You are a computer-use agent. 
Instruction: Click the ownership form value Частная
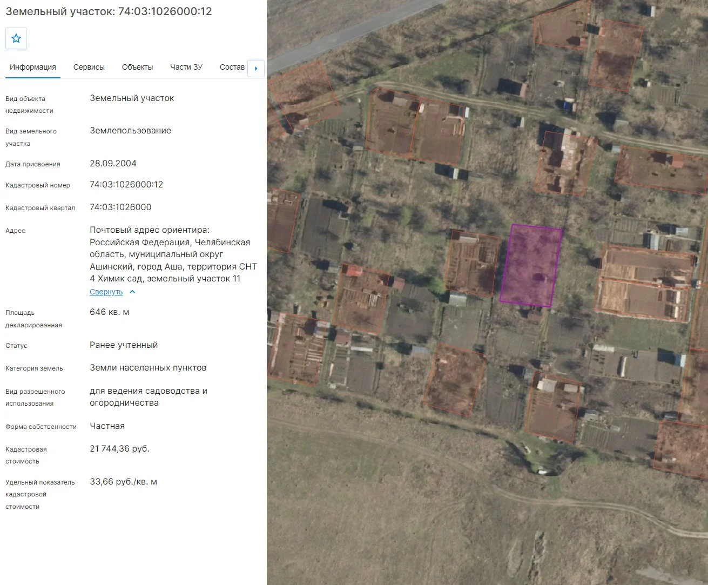pyautogui.click(x=107, y=426)
